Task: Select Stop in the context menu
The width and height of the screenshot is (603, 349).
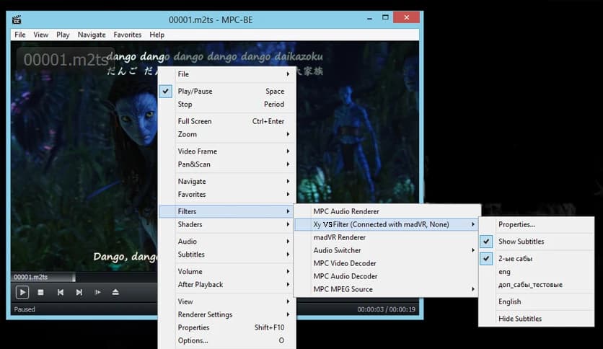Action: point(227,104)
